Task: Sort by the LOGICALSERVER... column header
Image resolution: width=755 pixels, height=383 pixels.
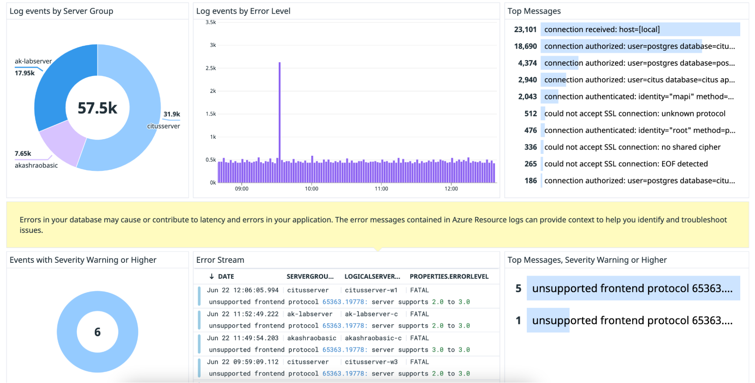Action: coord(372,276)
